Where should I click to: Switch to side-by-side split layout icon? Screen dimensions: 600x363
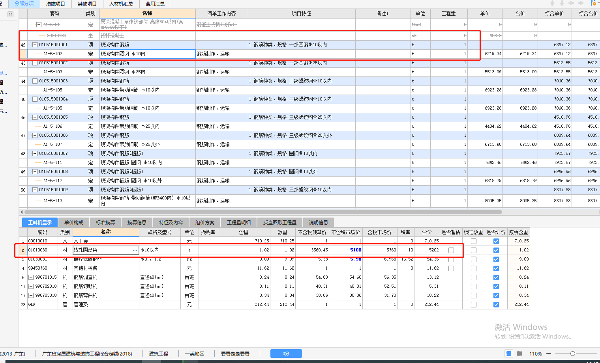pos(519,354)
